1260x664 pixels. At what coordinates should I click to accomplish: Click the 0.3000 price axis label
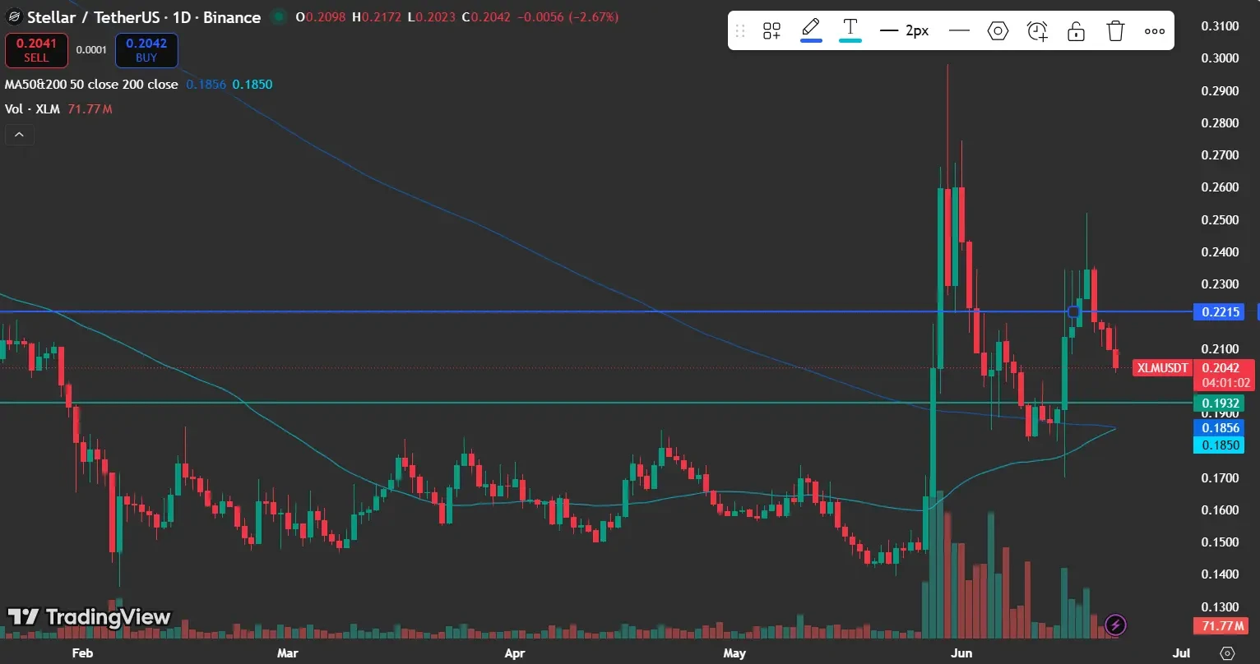point(1220,58)
